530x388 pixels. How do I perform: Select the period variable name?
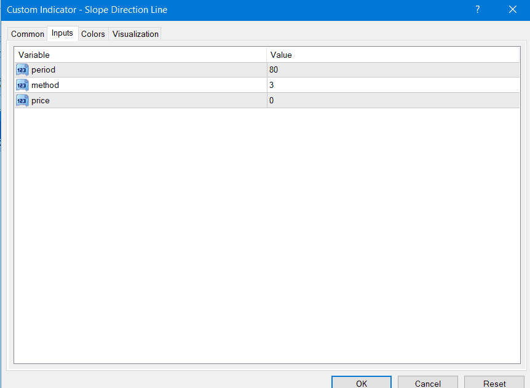click(x=44, y=70)
